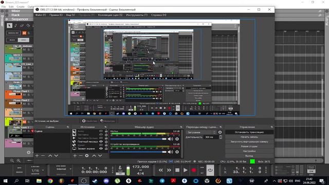
Task: Undock Управление panel using header icon
Action: tap(272, 127)
